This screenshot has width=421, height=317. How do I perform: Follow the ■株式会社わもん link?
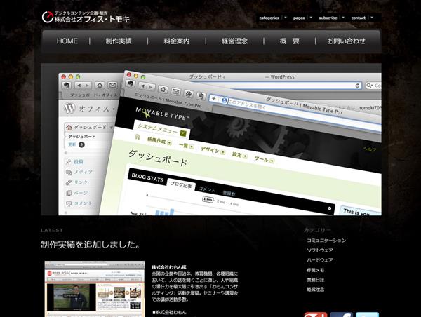pyautogui.click(x=169, y=312)
